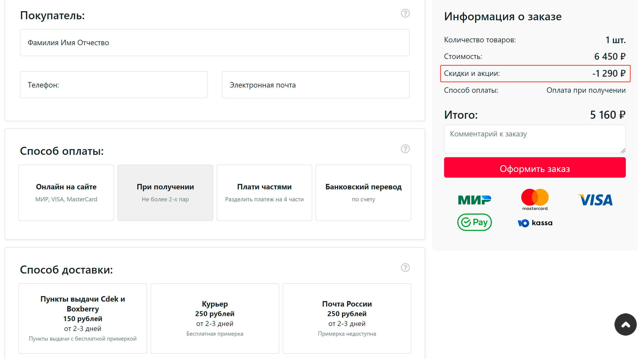Click Пункты выдачи с бесплатной примеркой text
The width and height of the screenshot is (642, 359).
(83, 339)
